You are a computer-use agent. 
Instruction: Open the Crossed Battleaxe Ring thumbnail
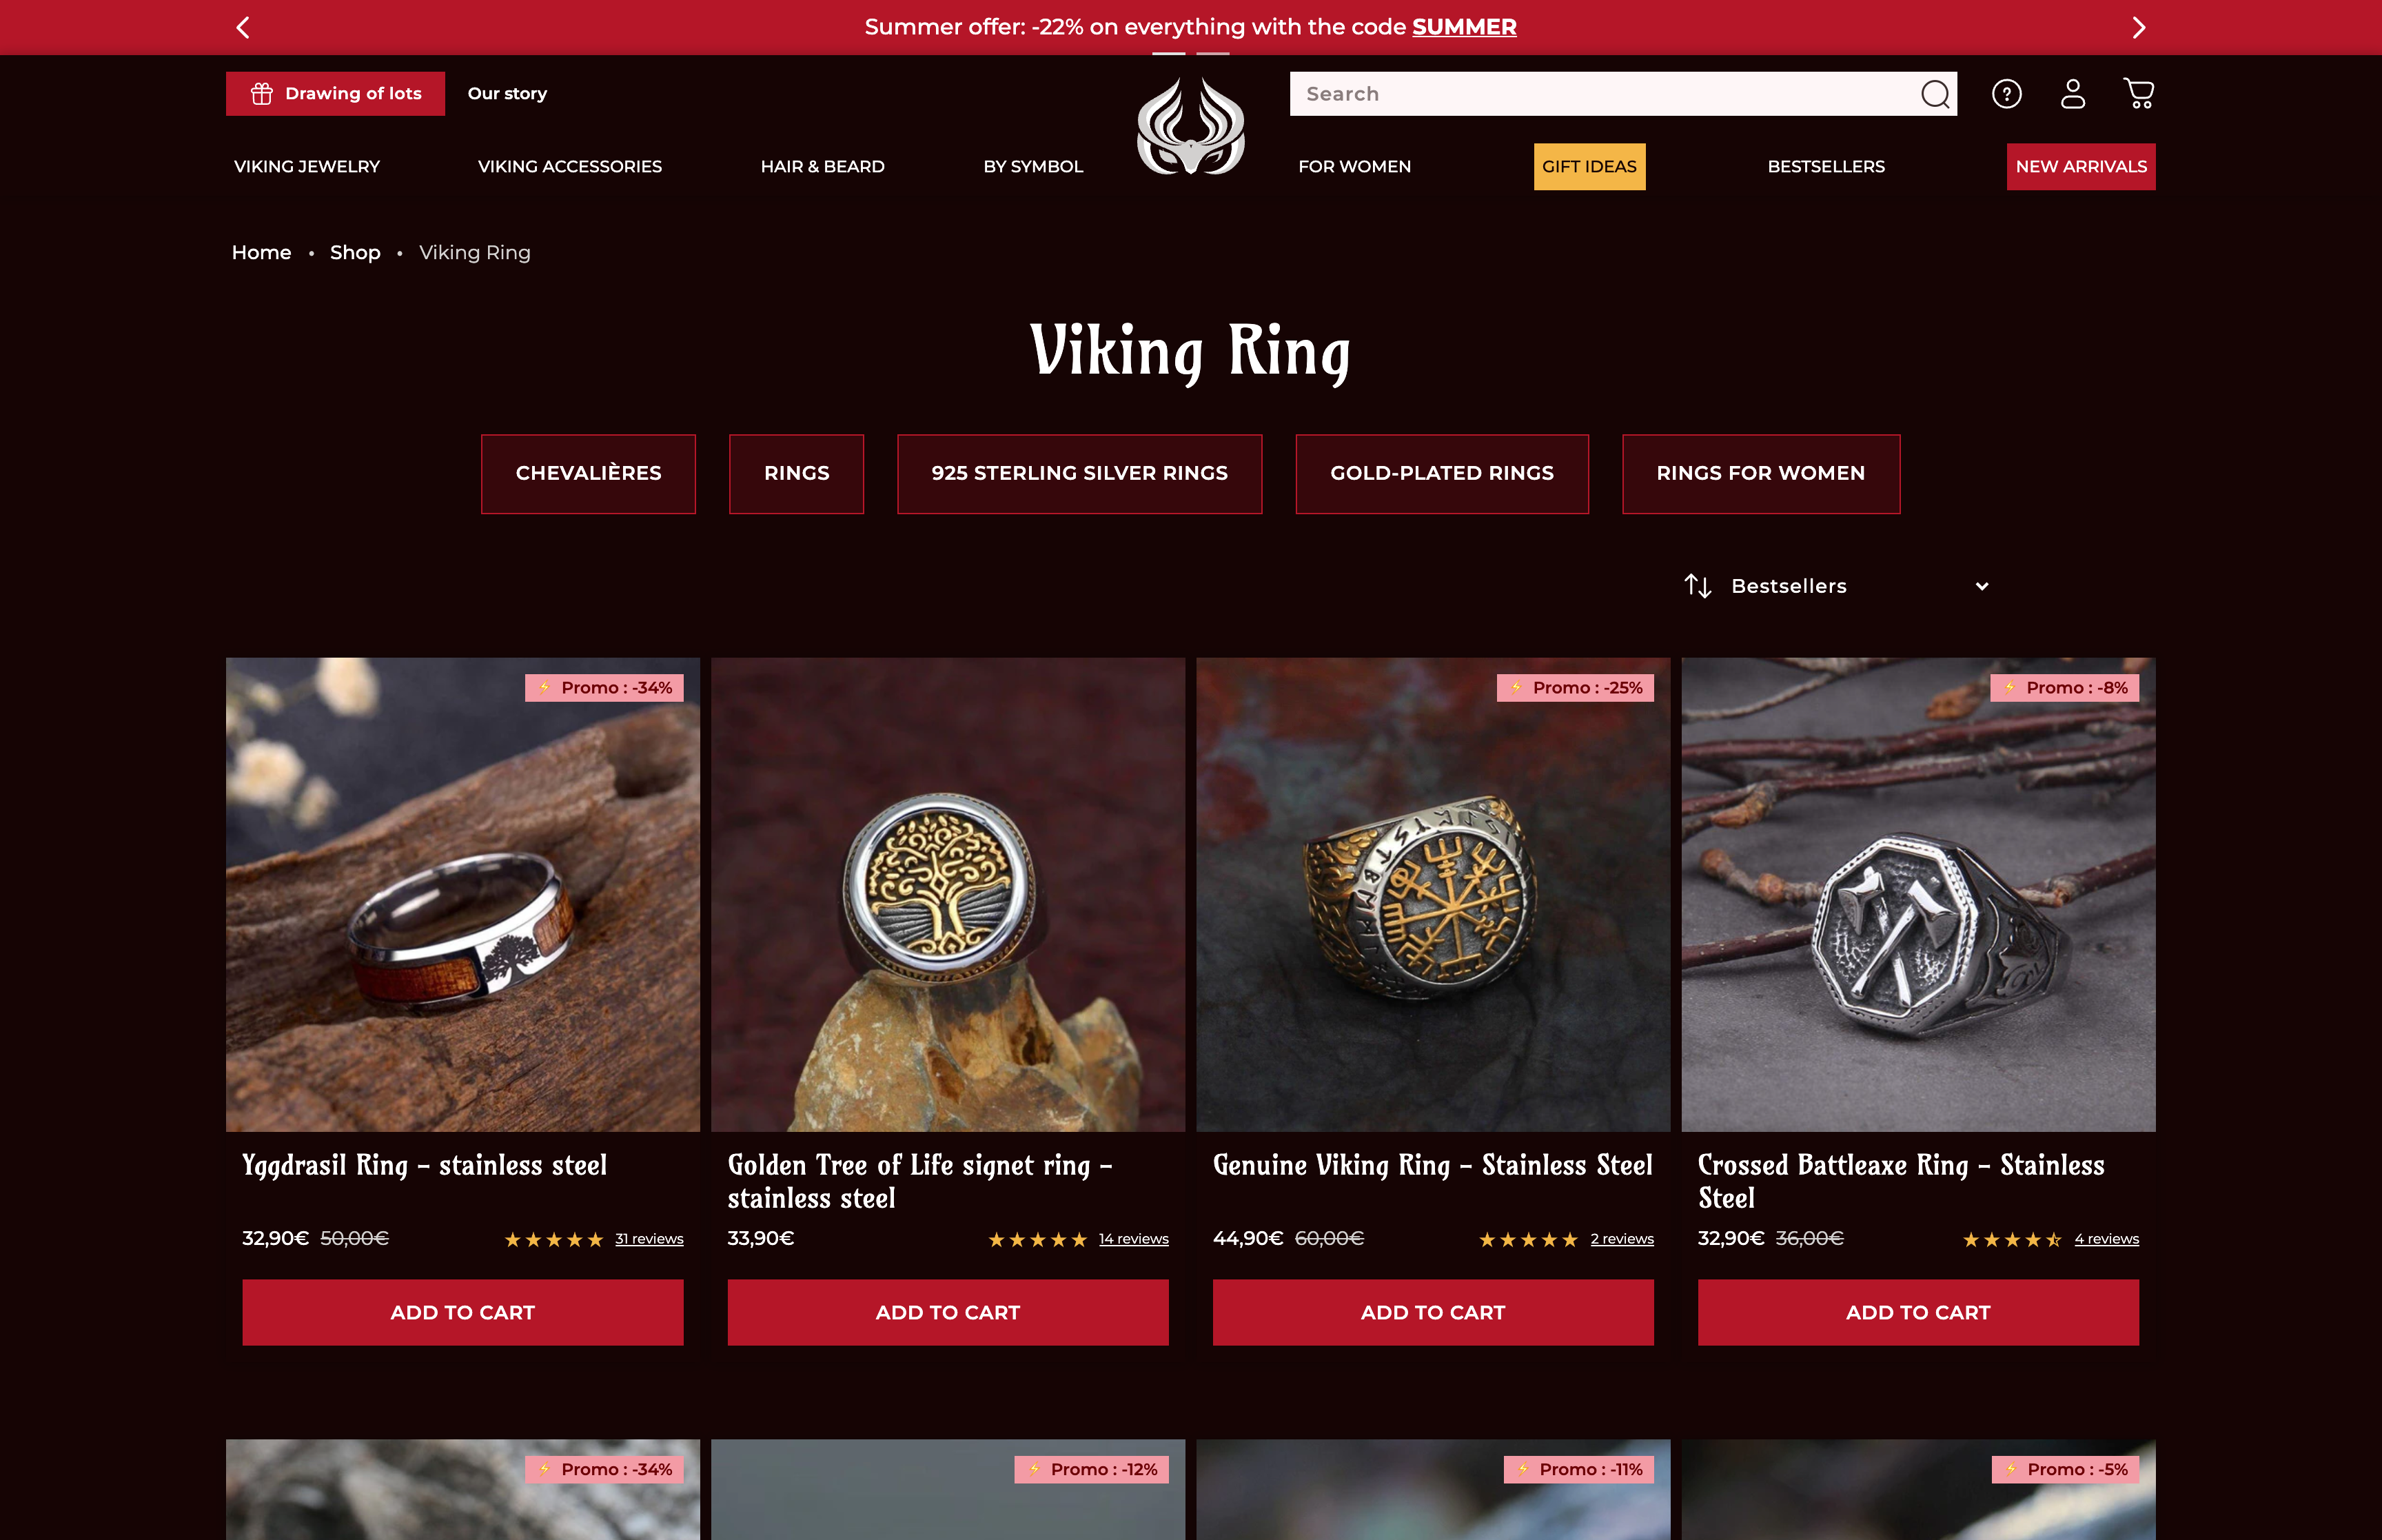(1917, 895)
